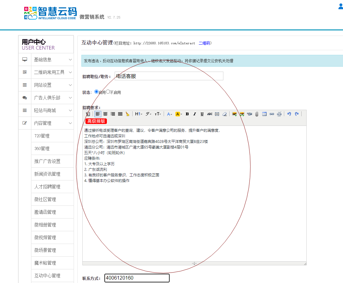
Task: Click the redo arrow in editor toolbar
Action: tap(297, 114)
